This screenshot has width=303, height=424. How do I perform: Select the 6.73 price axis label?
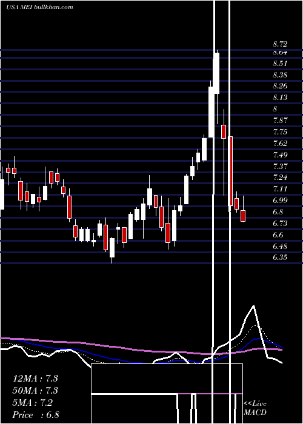tap(280, 224)
